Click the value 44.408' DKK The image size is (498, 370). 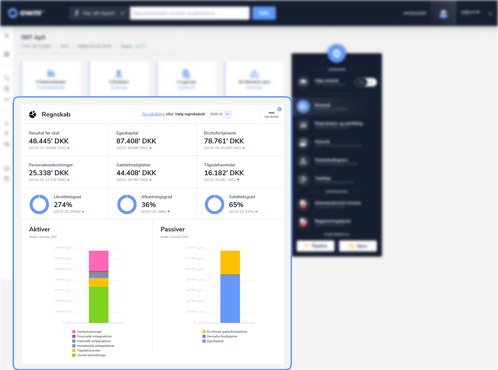(x=136, y=173)
